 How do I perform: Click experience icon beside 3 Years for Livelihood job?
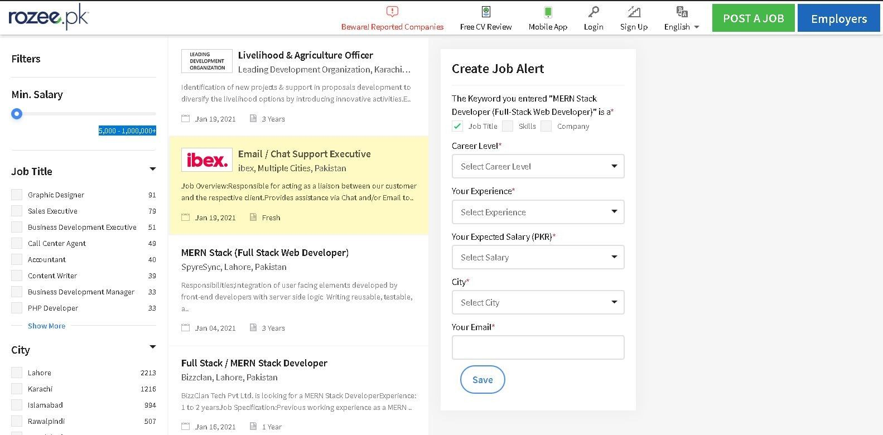pyautogui.click(x=253, y=119)
